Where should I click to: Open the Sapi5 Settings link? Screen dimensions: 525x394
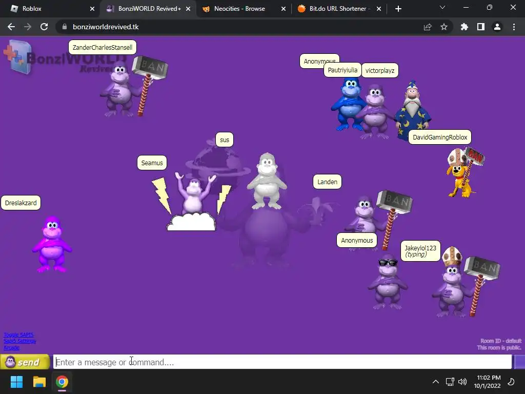(20, 341)
